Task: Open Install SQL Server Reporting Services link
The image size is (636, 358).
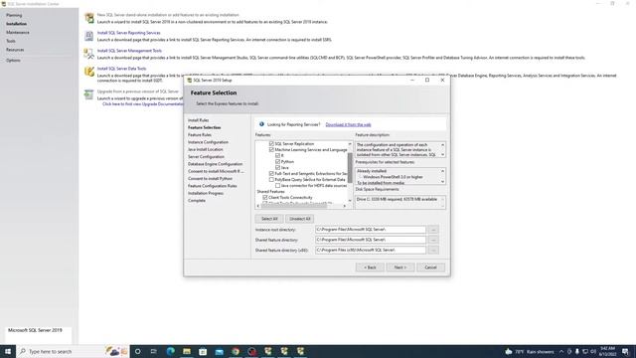Action: click(x=128, y=33)
